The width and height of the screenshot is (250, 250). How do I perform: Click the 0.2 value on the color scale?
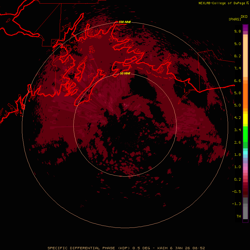(237, 179)
